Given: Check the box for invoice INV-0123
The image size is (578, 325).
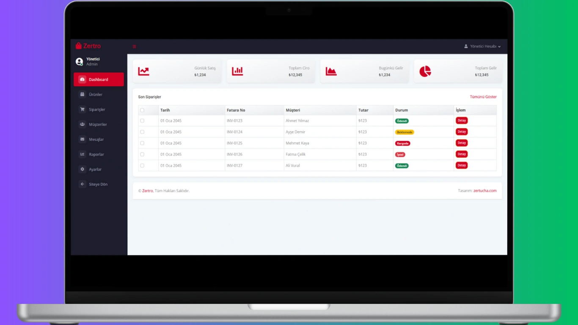Looking at the screenshot, I should point(142,121).
